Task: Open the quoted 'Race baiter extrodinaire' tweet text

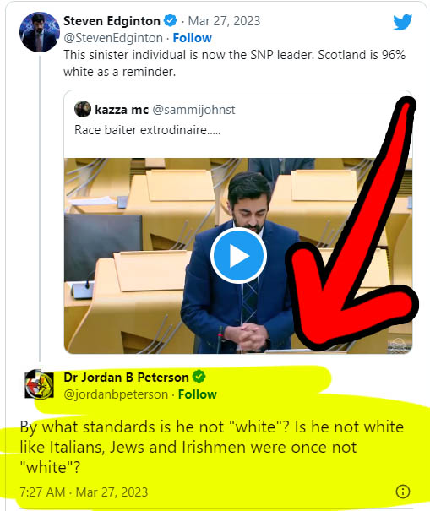Action: (147, 130)
